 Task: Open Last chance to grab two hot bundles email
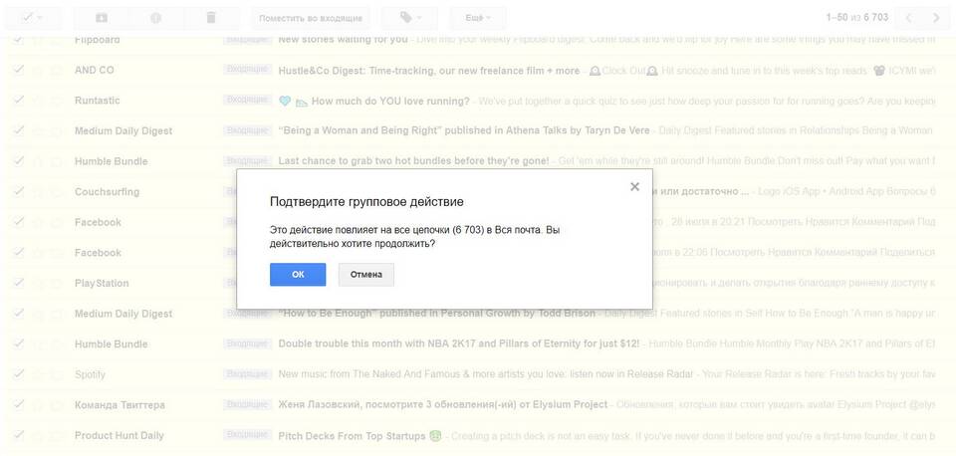pyautogui.click(x=413, y=161)
